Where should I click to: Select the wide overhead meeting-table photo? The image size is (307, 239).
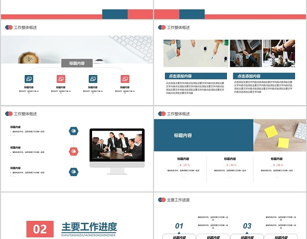[x=196, y=53]
